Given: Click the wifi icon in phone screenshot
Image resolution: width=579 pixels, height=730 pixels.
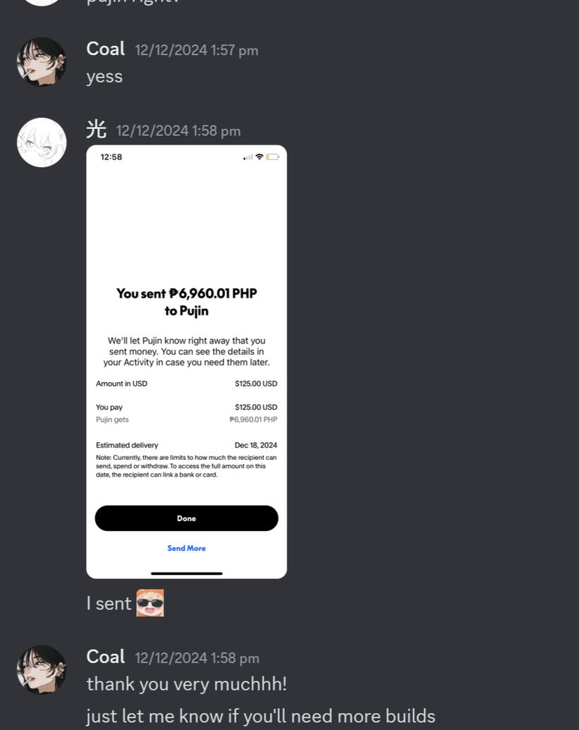Looking at the screenshot, I should tap(260, 157).
